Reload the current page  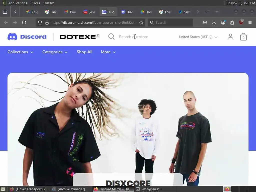pos(24,22)
